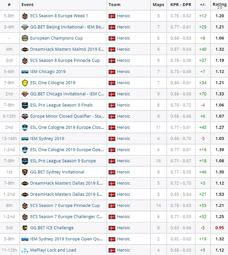The height and width of the screenshot is (255, 228).
Task: Click the 0.93 - 0.64 KPR-DPR value
Action: tap(181, 194)
